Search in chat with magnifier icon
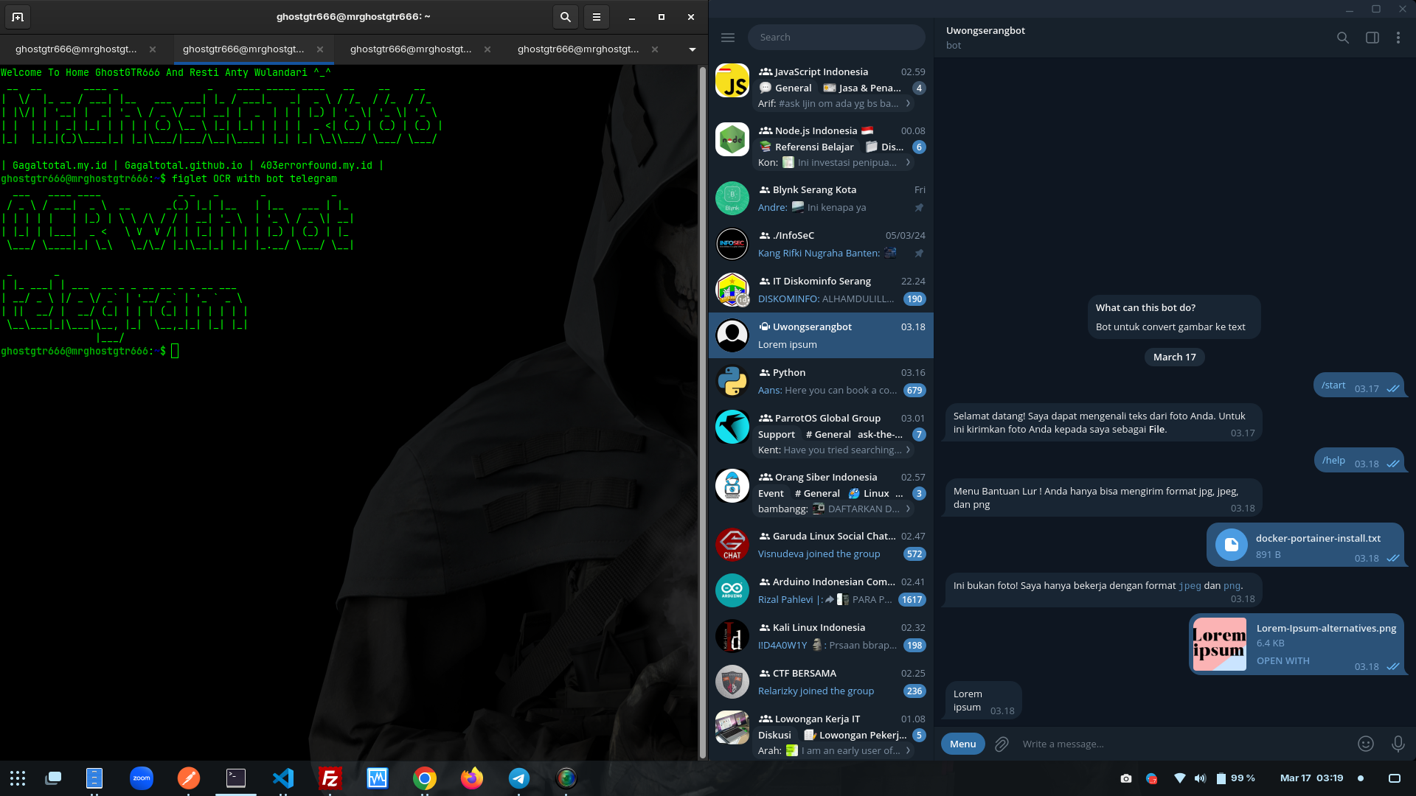 pos(1342,38)
